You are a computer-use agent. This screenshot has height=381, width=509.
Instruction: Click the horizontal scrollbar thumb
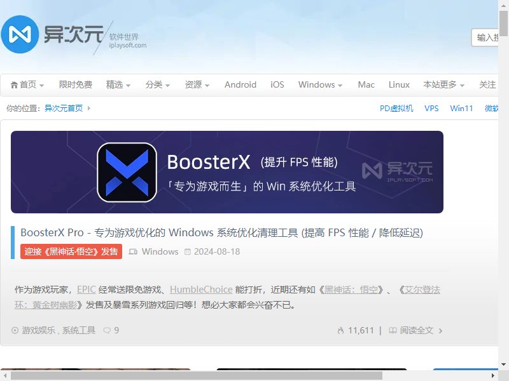tap(197, 376)
